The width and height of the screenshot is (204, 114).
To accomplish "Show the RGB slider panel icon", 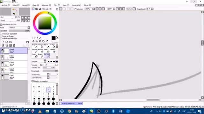I will [x=37, y=9].
